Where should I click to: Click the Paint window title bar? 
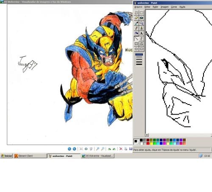173,3
